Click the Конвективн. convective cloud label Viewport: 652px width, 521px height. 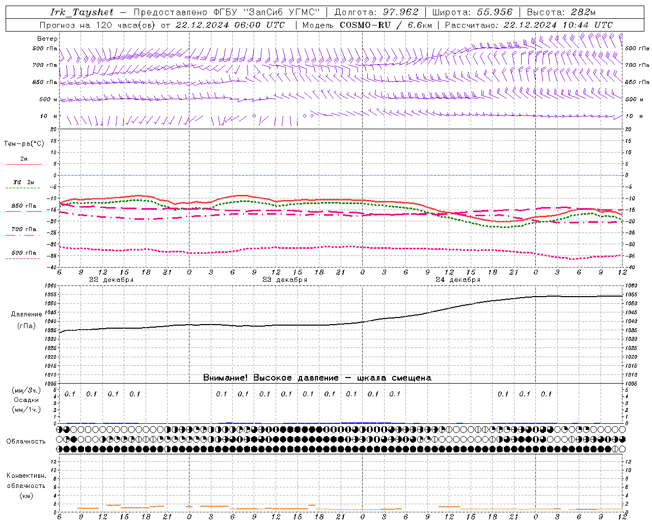pyautogui.click(x=26, y=476)
